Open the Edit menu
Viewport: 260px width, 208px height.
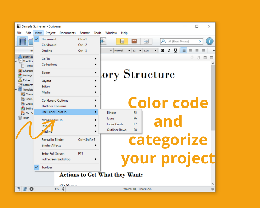pyautogui.click(x=28, y=33)
